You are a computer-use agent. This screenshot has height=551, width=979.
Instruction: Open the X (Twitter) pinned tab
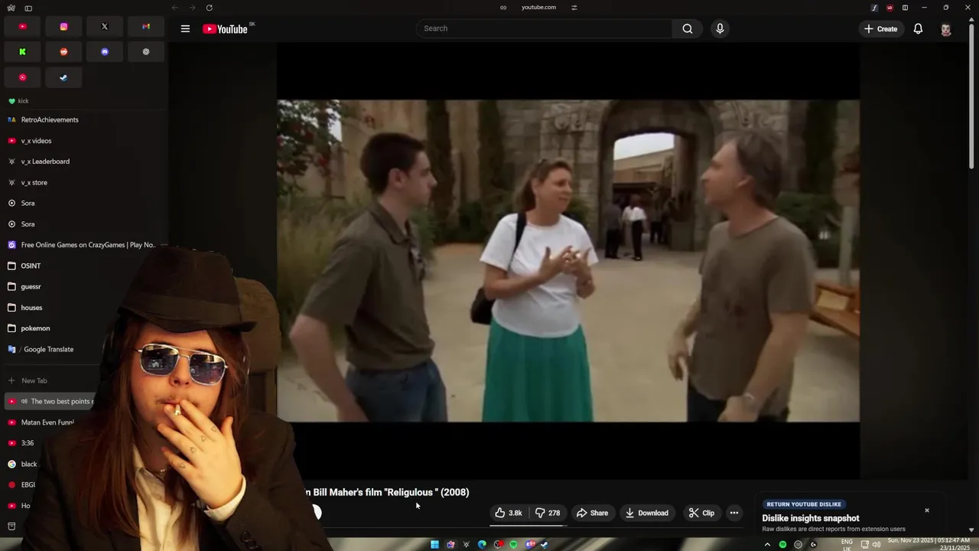coord(105,26)
